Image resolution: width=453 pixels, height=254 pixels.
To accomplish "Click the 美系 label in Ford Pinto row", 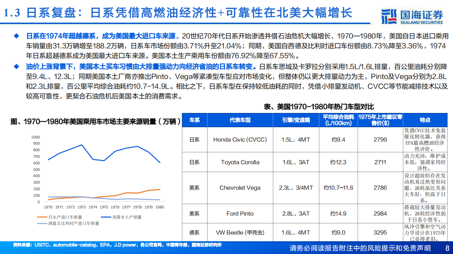I will [194, 214].
